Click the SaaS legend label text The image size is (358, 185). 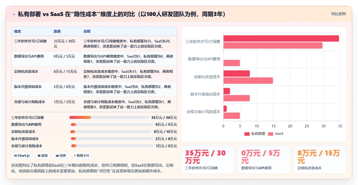[279, 134]
